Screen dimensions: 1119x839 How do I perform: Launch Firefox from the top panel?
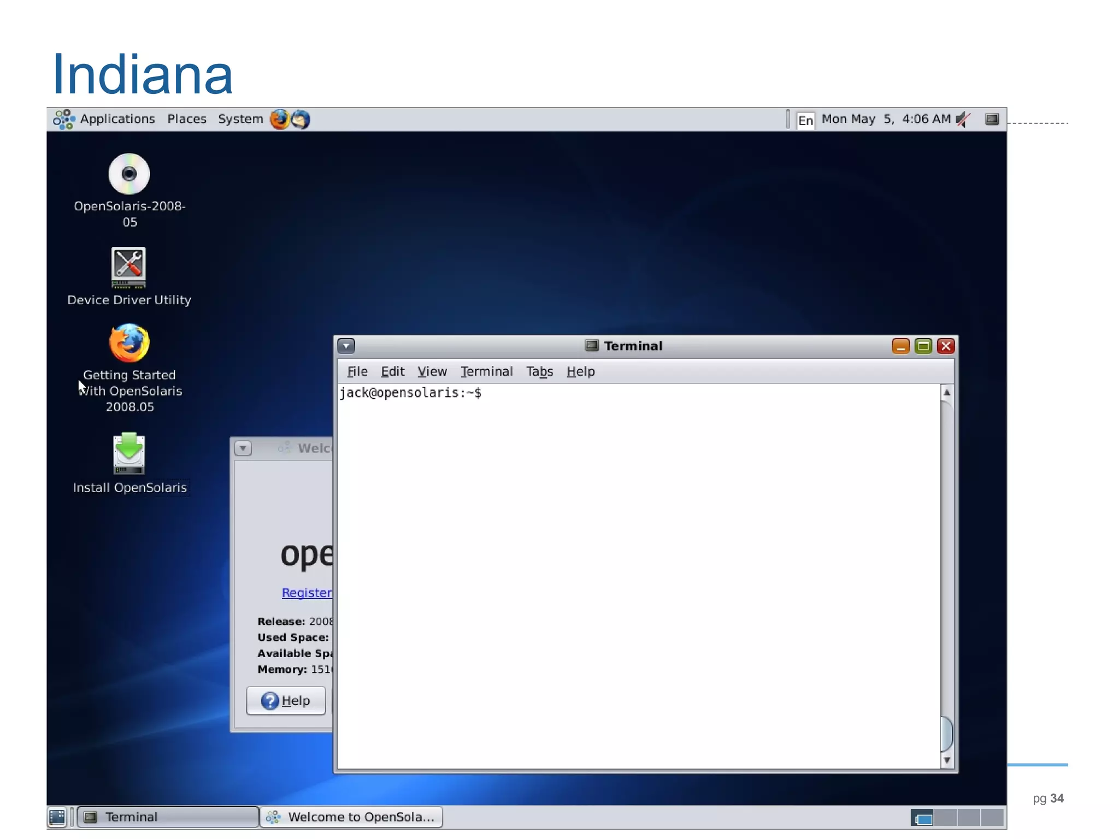pyautogui.click(x=280, y=119)
